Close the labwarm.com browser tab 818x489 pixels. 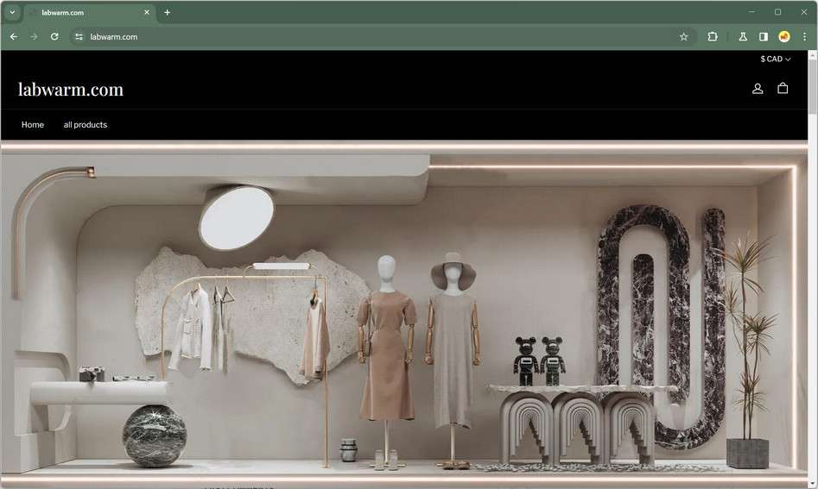pyautogui.click(x=147, y=12)
